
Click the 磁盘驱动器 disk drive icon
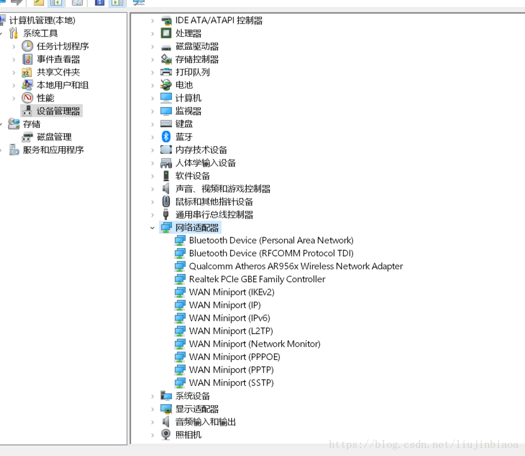[166, 47]
